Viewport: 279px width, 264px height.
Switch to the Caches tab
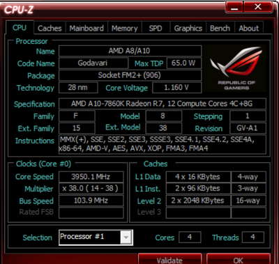pos(50,28)
